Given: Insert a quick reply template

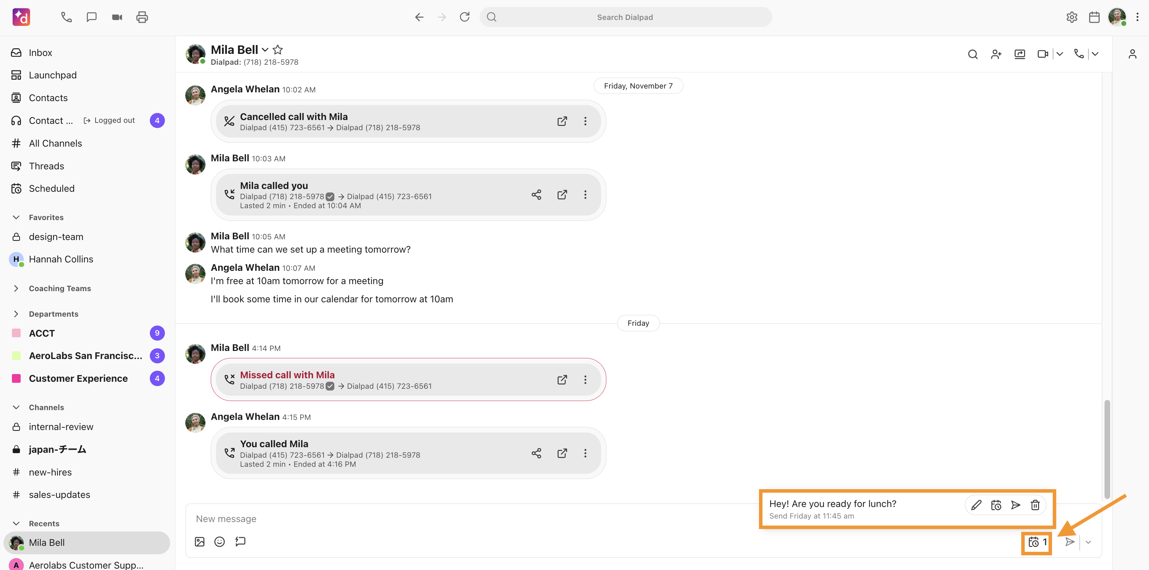Looking at the screenshot, I should coord(241,542).
